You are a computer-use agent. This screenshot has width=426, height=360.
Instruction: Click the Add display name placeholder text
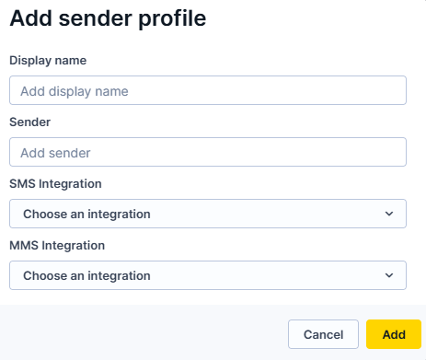pyautogui.click(x=75, y=91)
